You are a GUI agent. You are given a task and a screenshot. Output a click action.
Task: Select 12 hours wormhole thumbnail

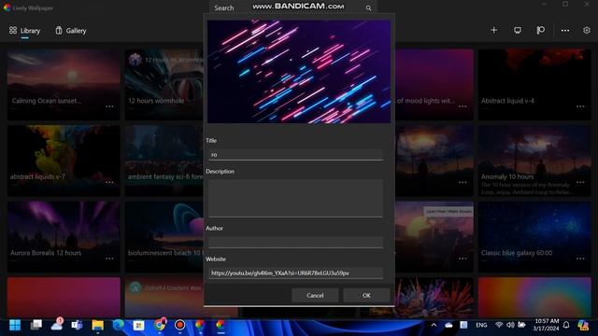pyautogui.click(x=164, y=85)
